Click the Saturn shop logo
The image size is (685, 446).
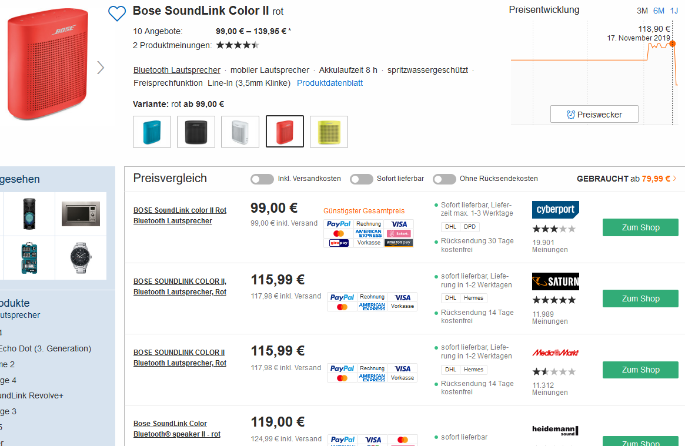555,281
